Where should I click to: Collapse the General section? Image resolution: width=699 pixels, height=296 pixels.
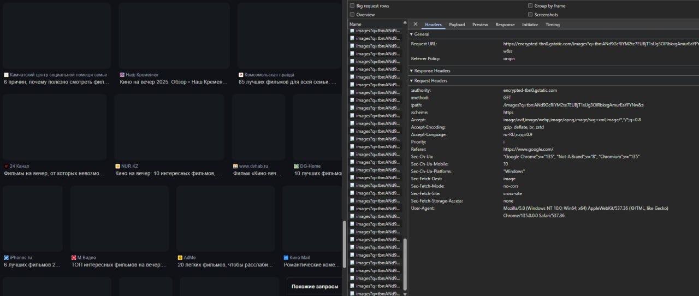pyautogui.click(x=412, y=34)
